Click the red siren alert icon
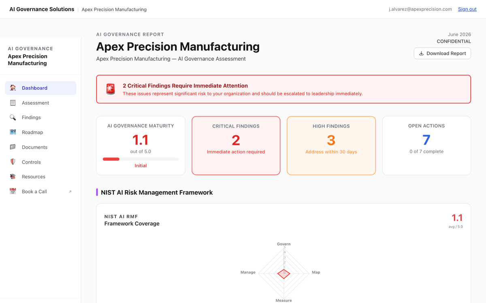 pyautogui.click(x=111, y=89)
